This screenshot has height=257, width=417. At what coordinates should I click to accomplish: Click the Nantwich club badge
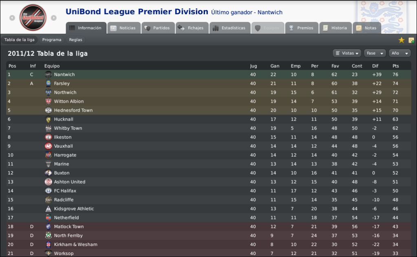pyautogui.click(x=48, y=75)
